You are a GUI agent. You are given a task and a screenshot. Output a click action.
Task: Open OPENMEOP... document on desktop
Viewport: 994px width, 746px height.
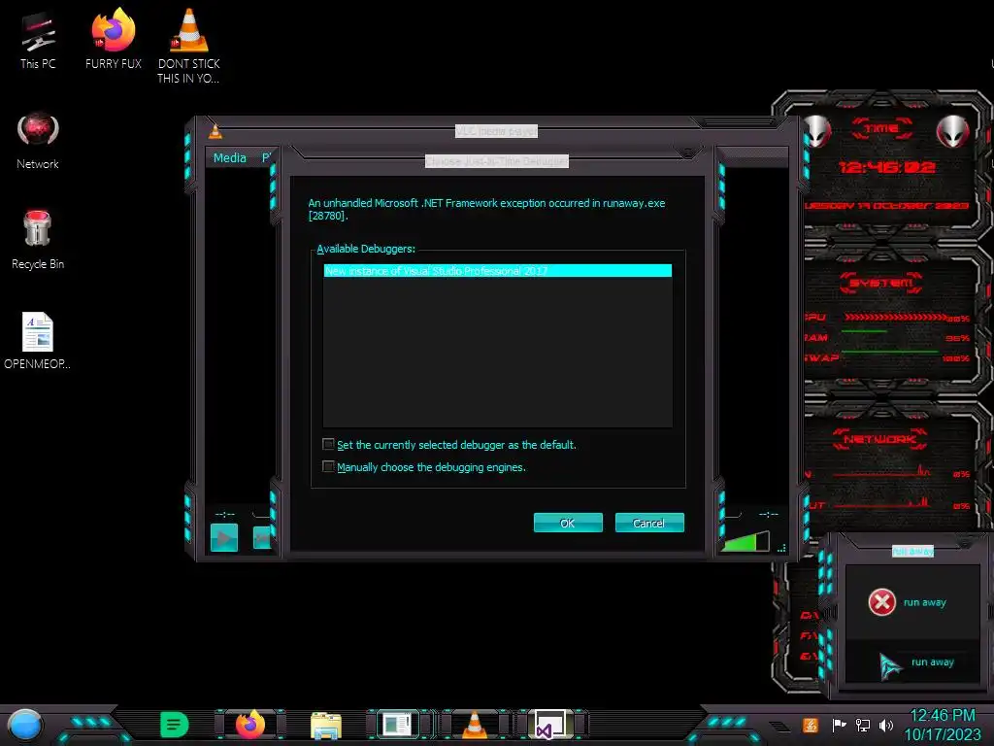click(38, 341)
